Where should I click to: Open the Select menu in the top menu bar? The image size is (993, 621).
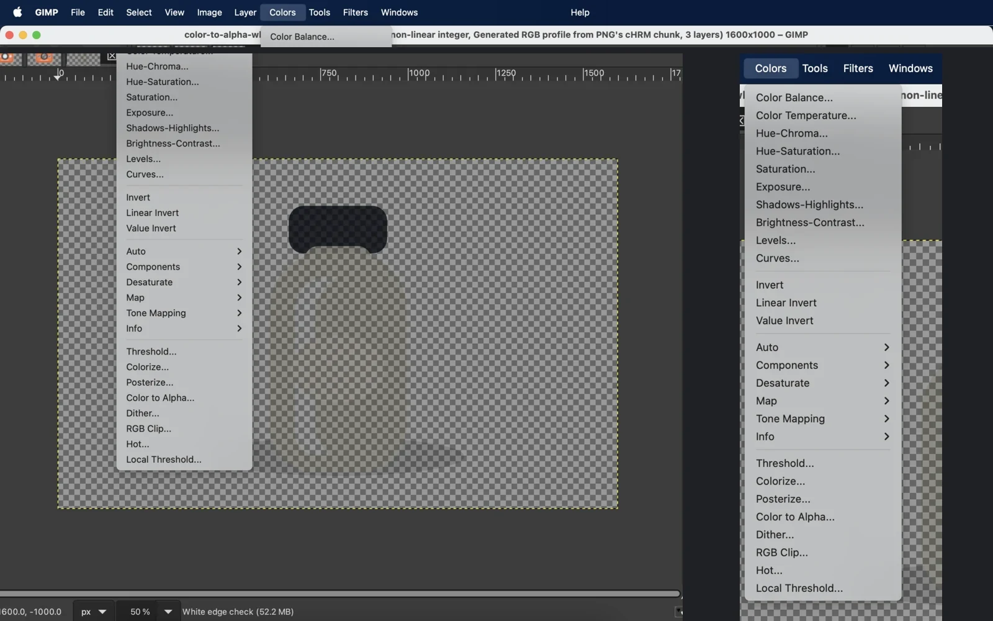pyautogui.click(x=139, y=12)
